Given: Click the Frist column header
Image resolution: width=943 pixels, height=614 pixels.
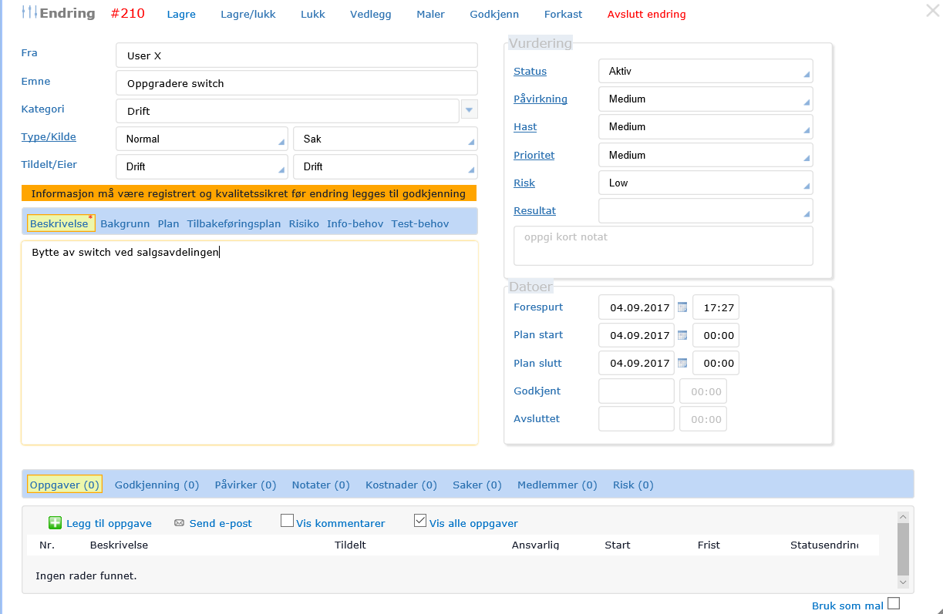Looking at the screenshot, I should click(709, 545).
